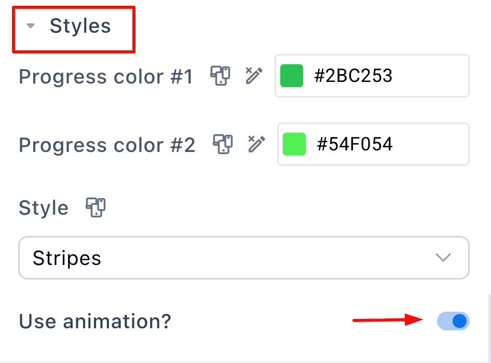Viewport: 491px width, 363px height.
Task: Open responsive devices icon for Progress color #2
Action: [x=223, y=144]
